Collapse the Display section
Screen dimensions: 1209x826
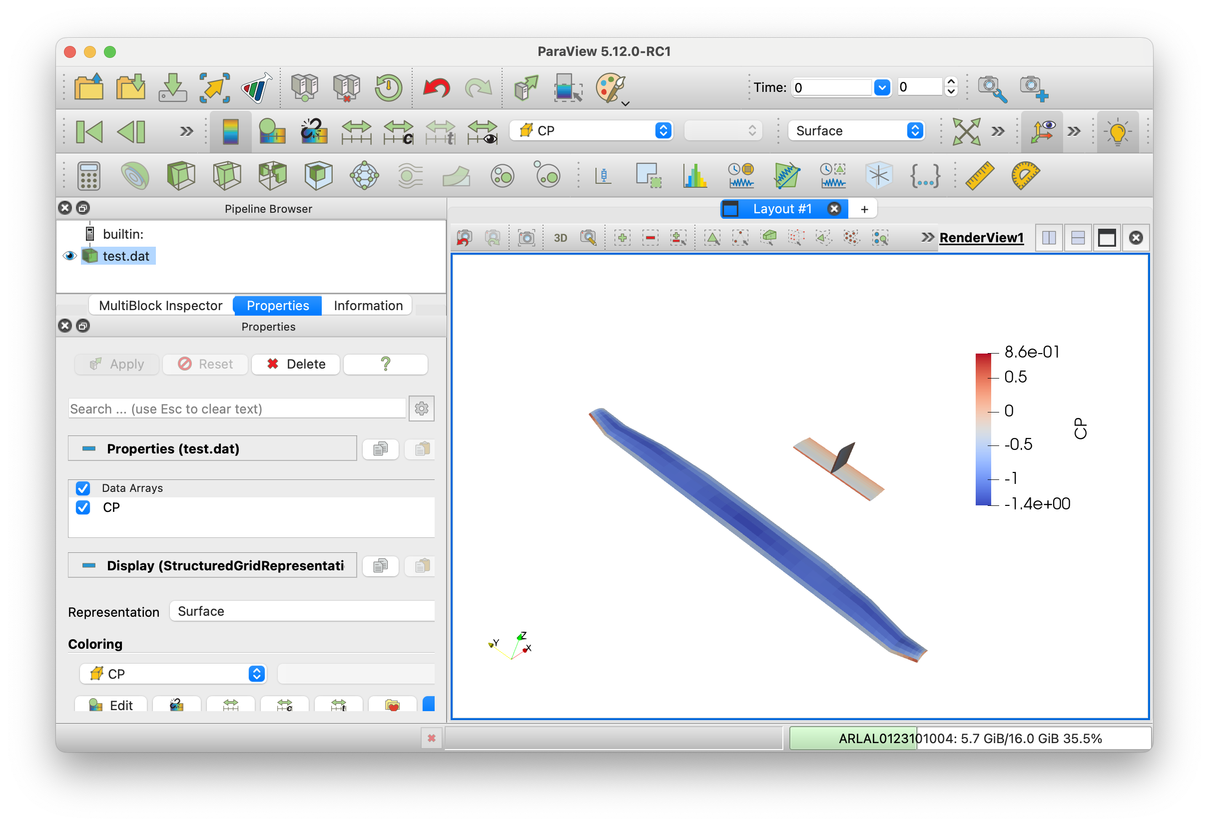point(212,565)
